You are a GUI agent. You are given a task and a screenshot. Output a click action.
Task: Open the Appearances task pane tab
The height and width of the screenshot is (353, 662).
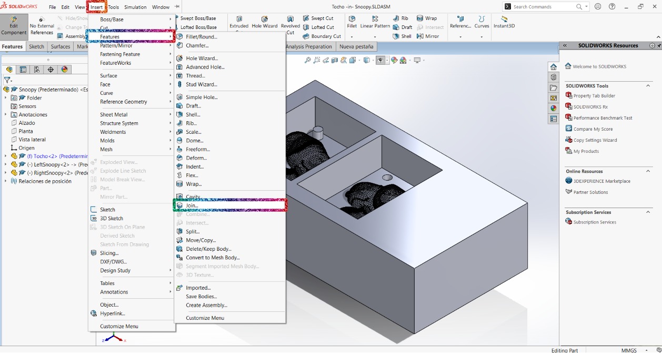[554, 109]
